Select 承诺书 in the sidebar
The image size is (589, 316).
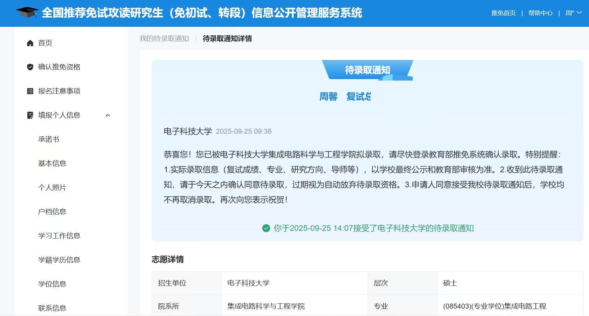[x=49, y=139]
